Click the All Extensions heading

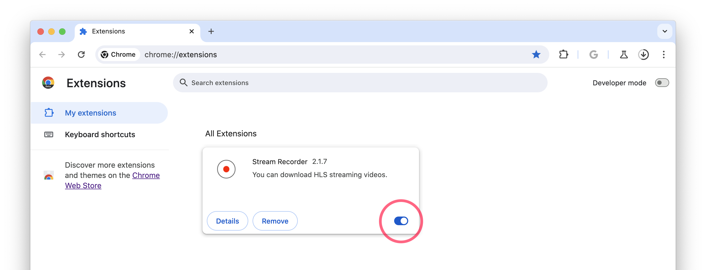coord(231,134)
